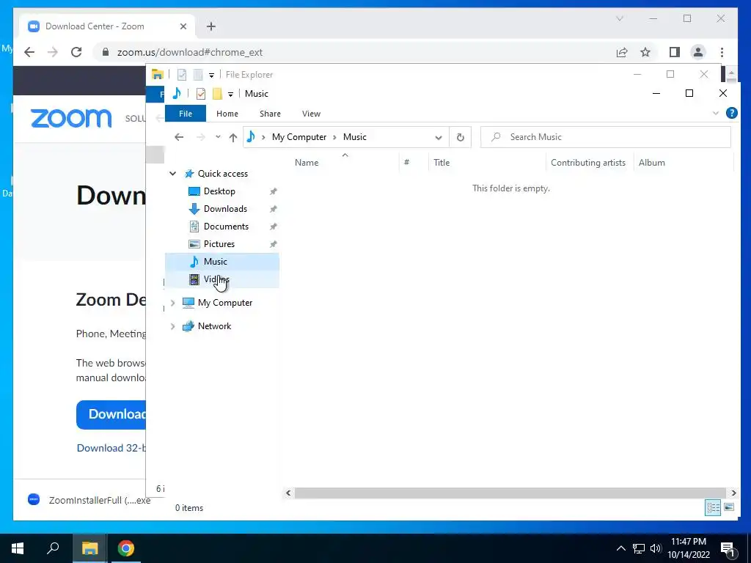This screenshot has width=751, height=563.
Task: Switch to Details view layout
Action: pyautogui.click(x=713, y=507)
